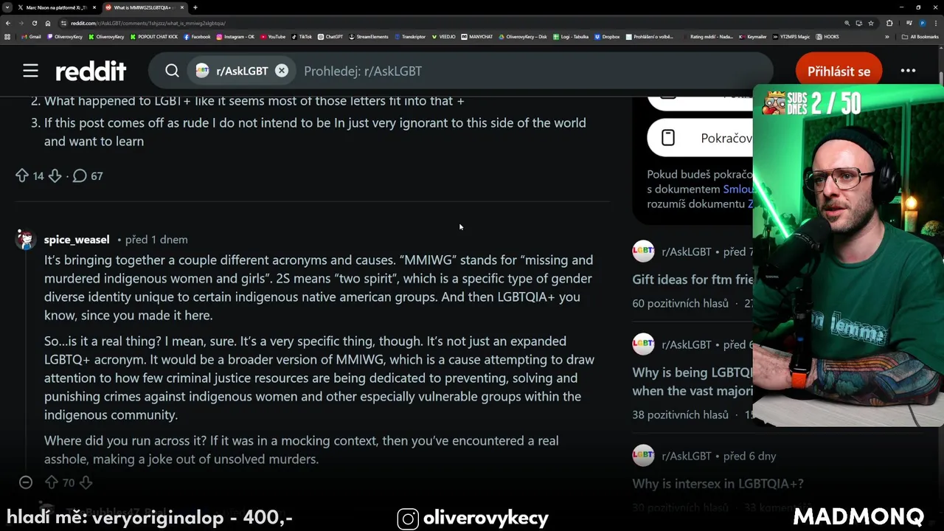Viewport: 944px width, 531px height.
Task: Open the tab search dropdown
Action: (7, 7)
